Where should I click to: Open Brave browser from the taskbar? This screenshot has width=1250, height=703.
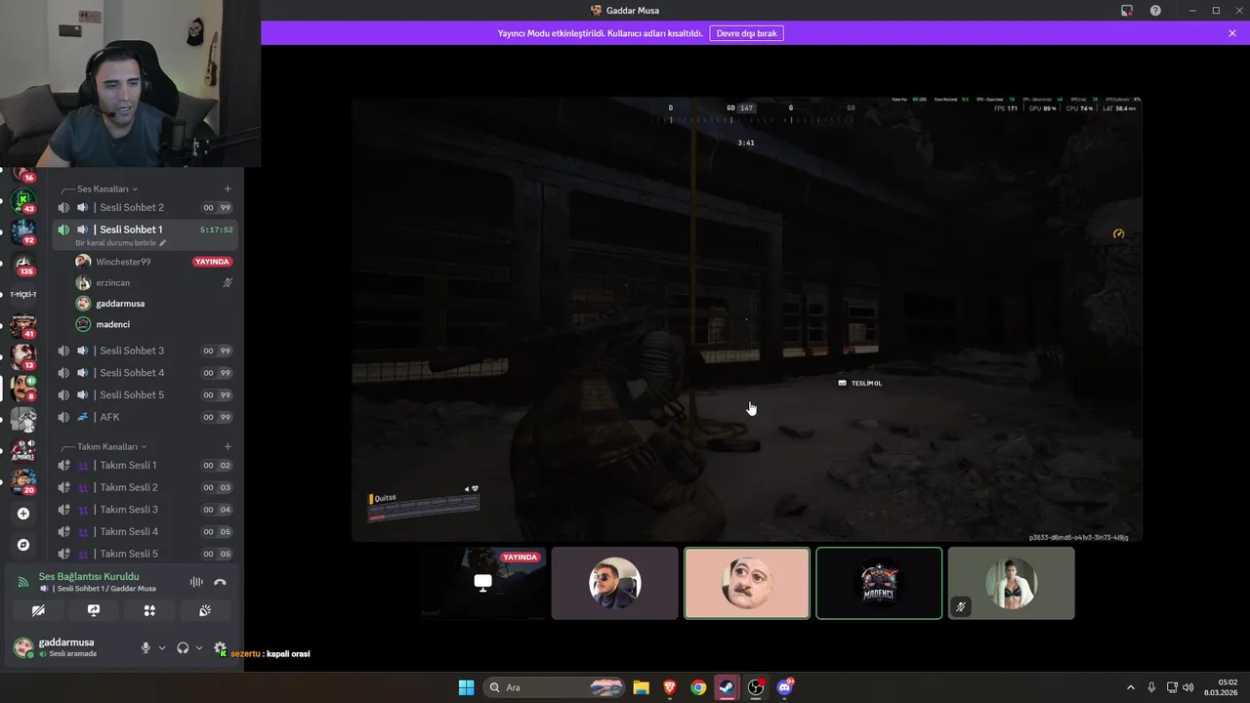[669, 687]
